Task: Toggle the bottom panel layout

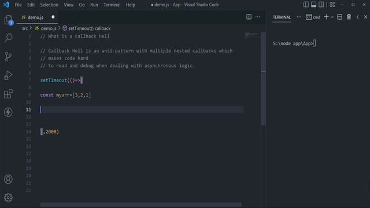Action: coord(313,5)
